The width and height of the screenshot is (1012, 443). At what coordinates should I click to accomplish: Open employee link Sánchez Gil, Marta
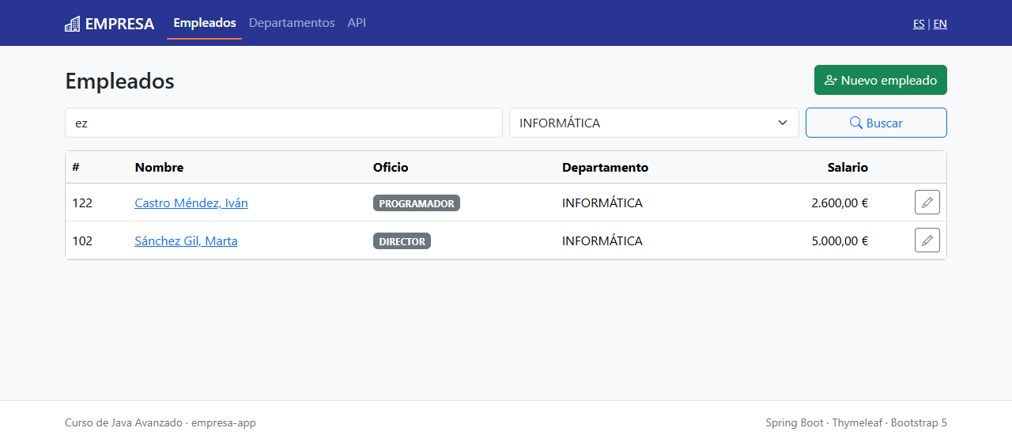187,240
